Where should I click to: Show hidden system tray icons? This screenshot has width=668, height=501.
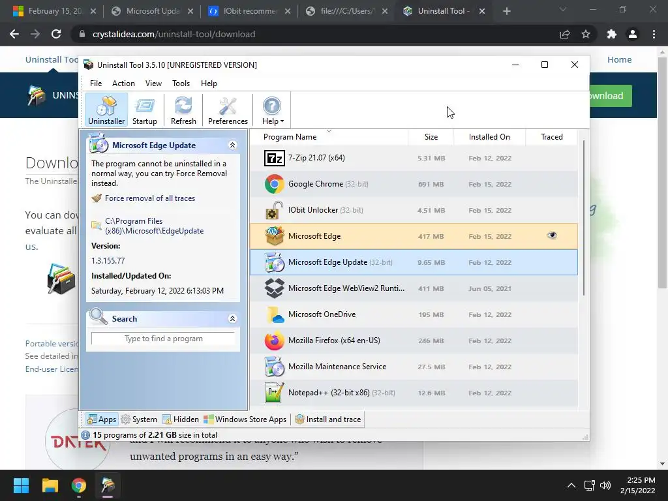pos(571,485)
